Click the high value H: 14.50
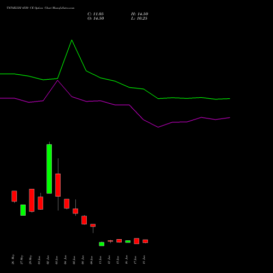 [x=140, y=14]
